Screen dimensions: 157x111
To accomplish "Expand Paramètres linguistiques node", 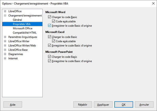I will click(5, 37).
